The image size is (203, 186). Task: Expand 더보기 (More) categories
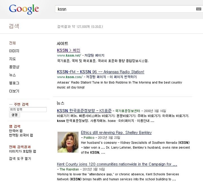[x=14, y=91]
